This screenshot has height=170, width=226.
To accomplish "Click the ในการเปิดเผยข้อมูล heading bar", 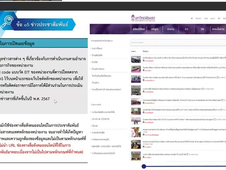I will pyautogui.click(x=44, y=43).
